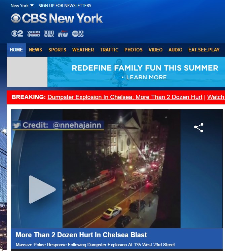Click the WLNY 10/55 station logo

(78, 34)
